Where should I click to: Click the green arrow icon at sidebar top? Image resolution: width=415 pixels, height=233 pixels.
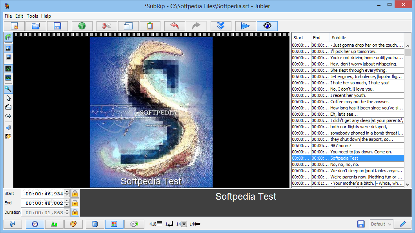8,37
